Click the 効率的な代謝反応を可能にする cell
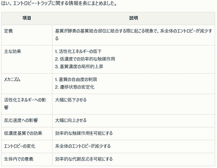This screenshot has height=168, width=217. coord(84,159)
